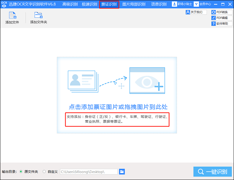This screenshot has width=234, height=180.
Task: Select 原文件夹 radio option
Action: point(21,172)
